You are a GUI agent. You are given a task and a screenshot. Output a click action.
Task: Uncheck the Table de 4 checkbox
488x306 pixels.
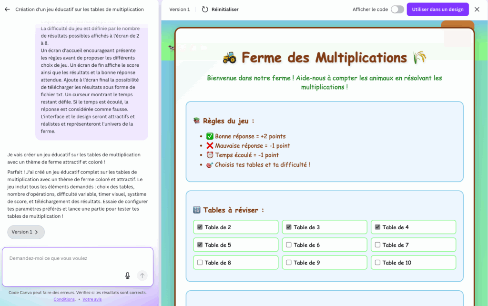click(378, 227)
